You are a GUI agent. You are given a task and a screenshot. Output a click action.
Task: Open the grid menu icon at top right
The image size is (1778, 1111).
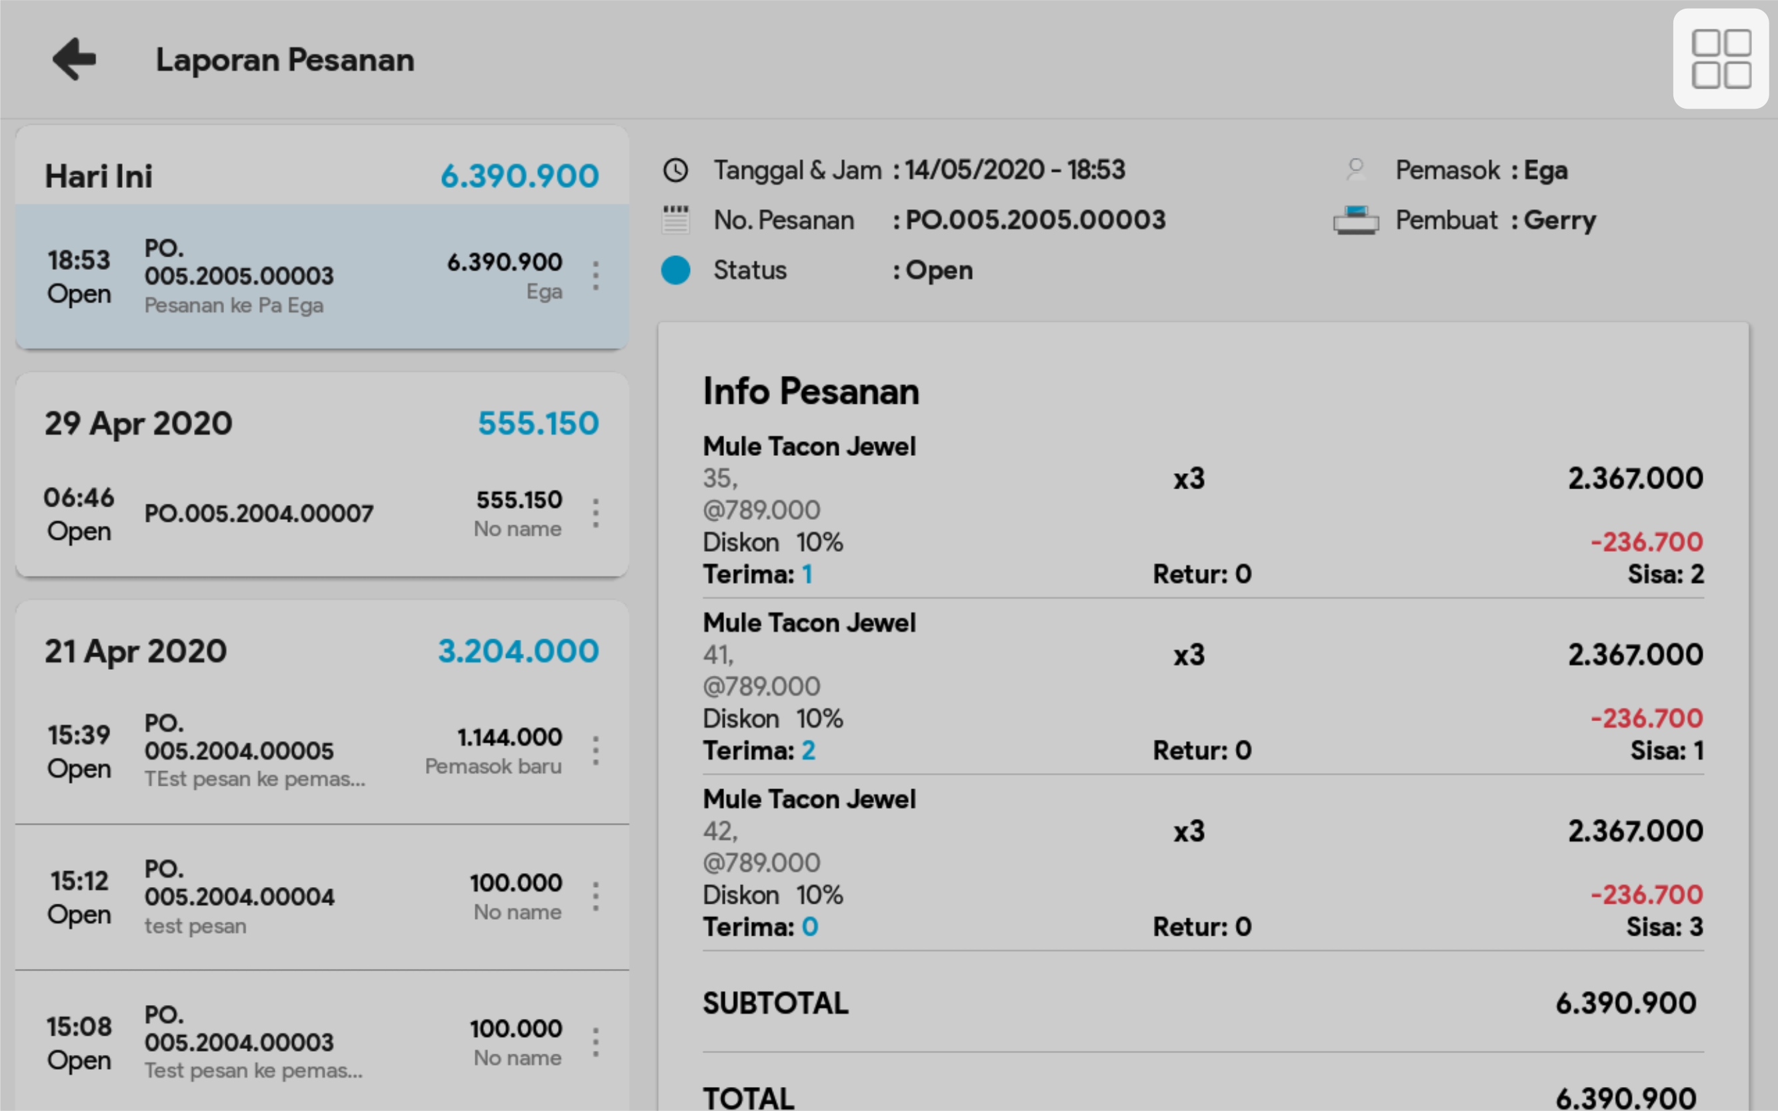click(1720, 59)
